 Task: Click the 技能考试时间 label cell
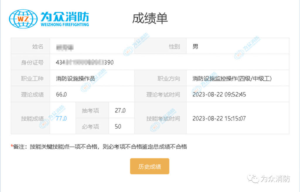tap(161, 118)
